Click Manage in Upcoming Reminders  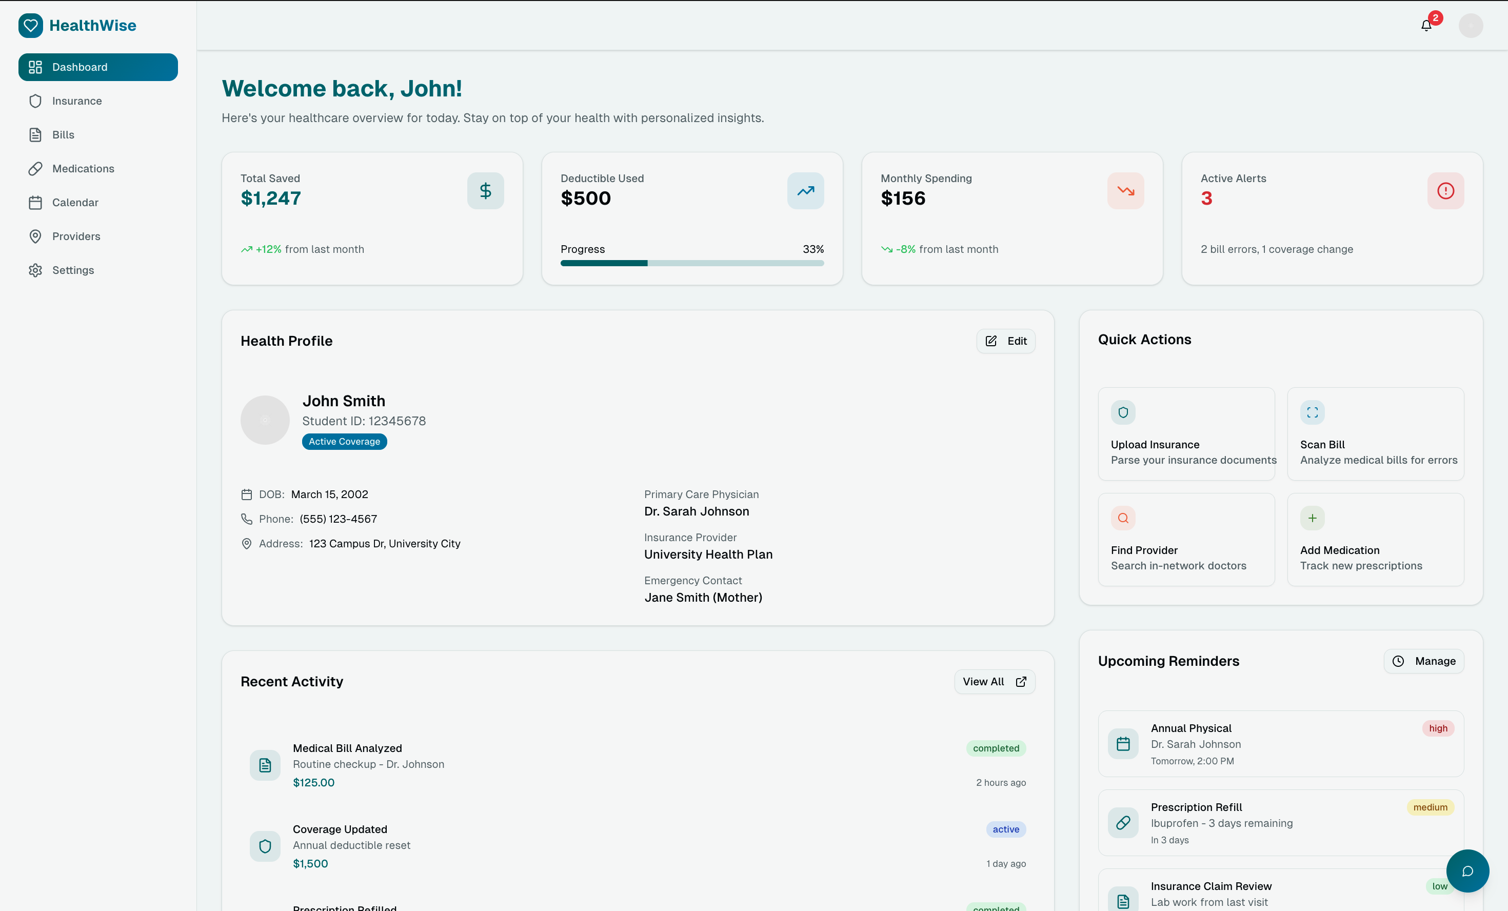[1423, 661]
